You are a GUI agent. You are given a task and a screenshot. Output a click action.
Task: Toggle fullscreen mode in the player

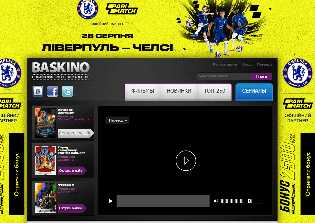[259, 201]
